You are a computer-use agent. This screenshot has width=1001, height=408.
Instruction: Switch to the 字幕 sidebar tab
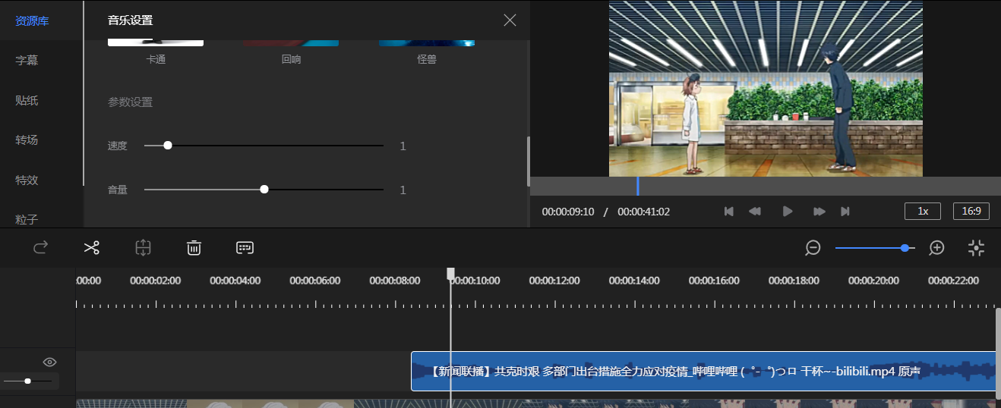[27, 61]
